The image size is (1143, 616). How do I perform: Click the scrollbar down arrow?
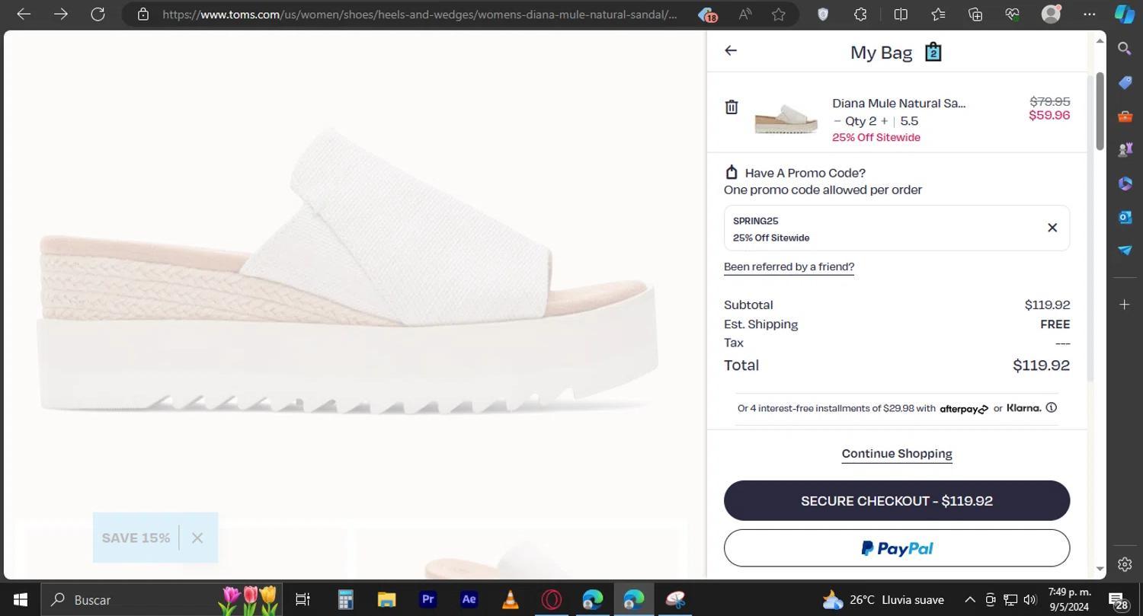point(1100,569)
